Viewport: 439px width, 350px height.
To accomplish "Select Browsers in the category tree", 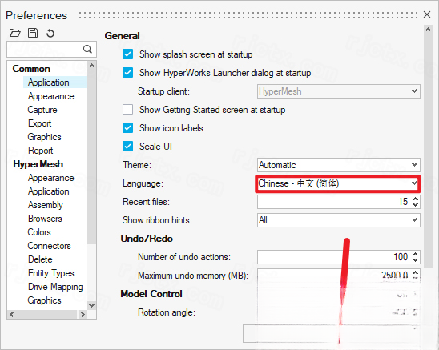I will click(x=45, y=219).
